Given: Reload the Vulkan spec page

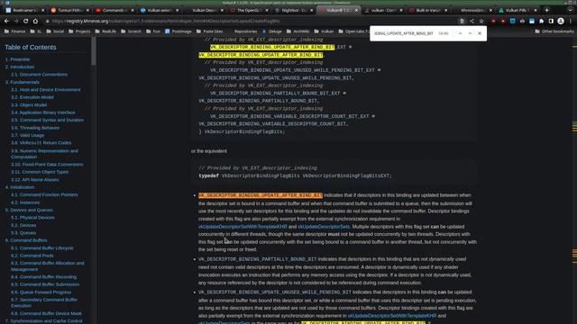Looking at the screenshot, I should point(26,22).
